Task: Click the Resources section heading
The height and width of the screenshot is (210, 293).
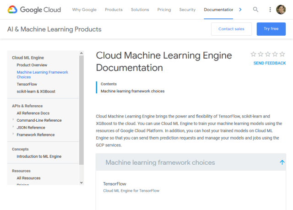Action: click(x=21, y=171)
